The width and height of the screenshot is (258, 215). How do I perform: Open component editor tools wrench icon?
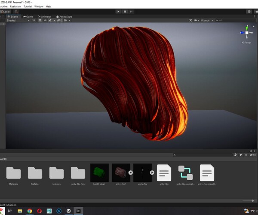click(190, 20)
